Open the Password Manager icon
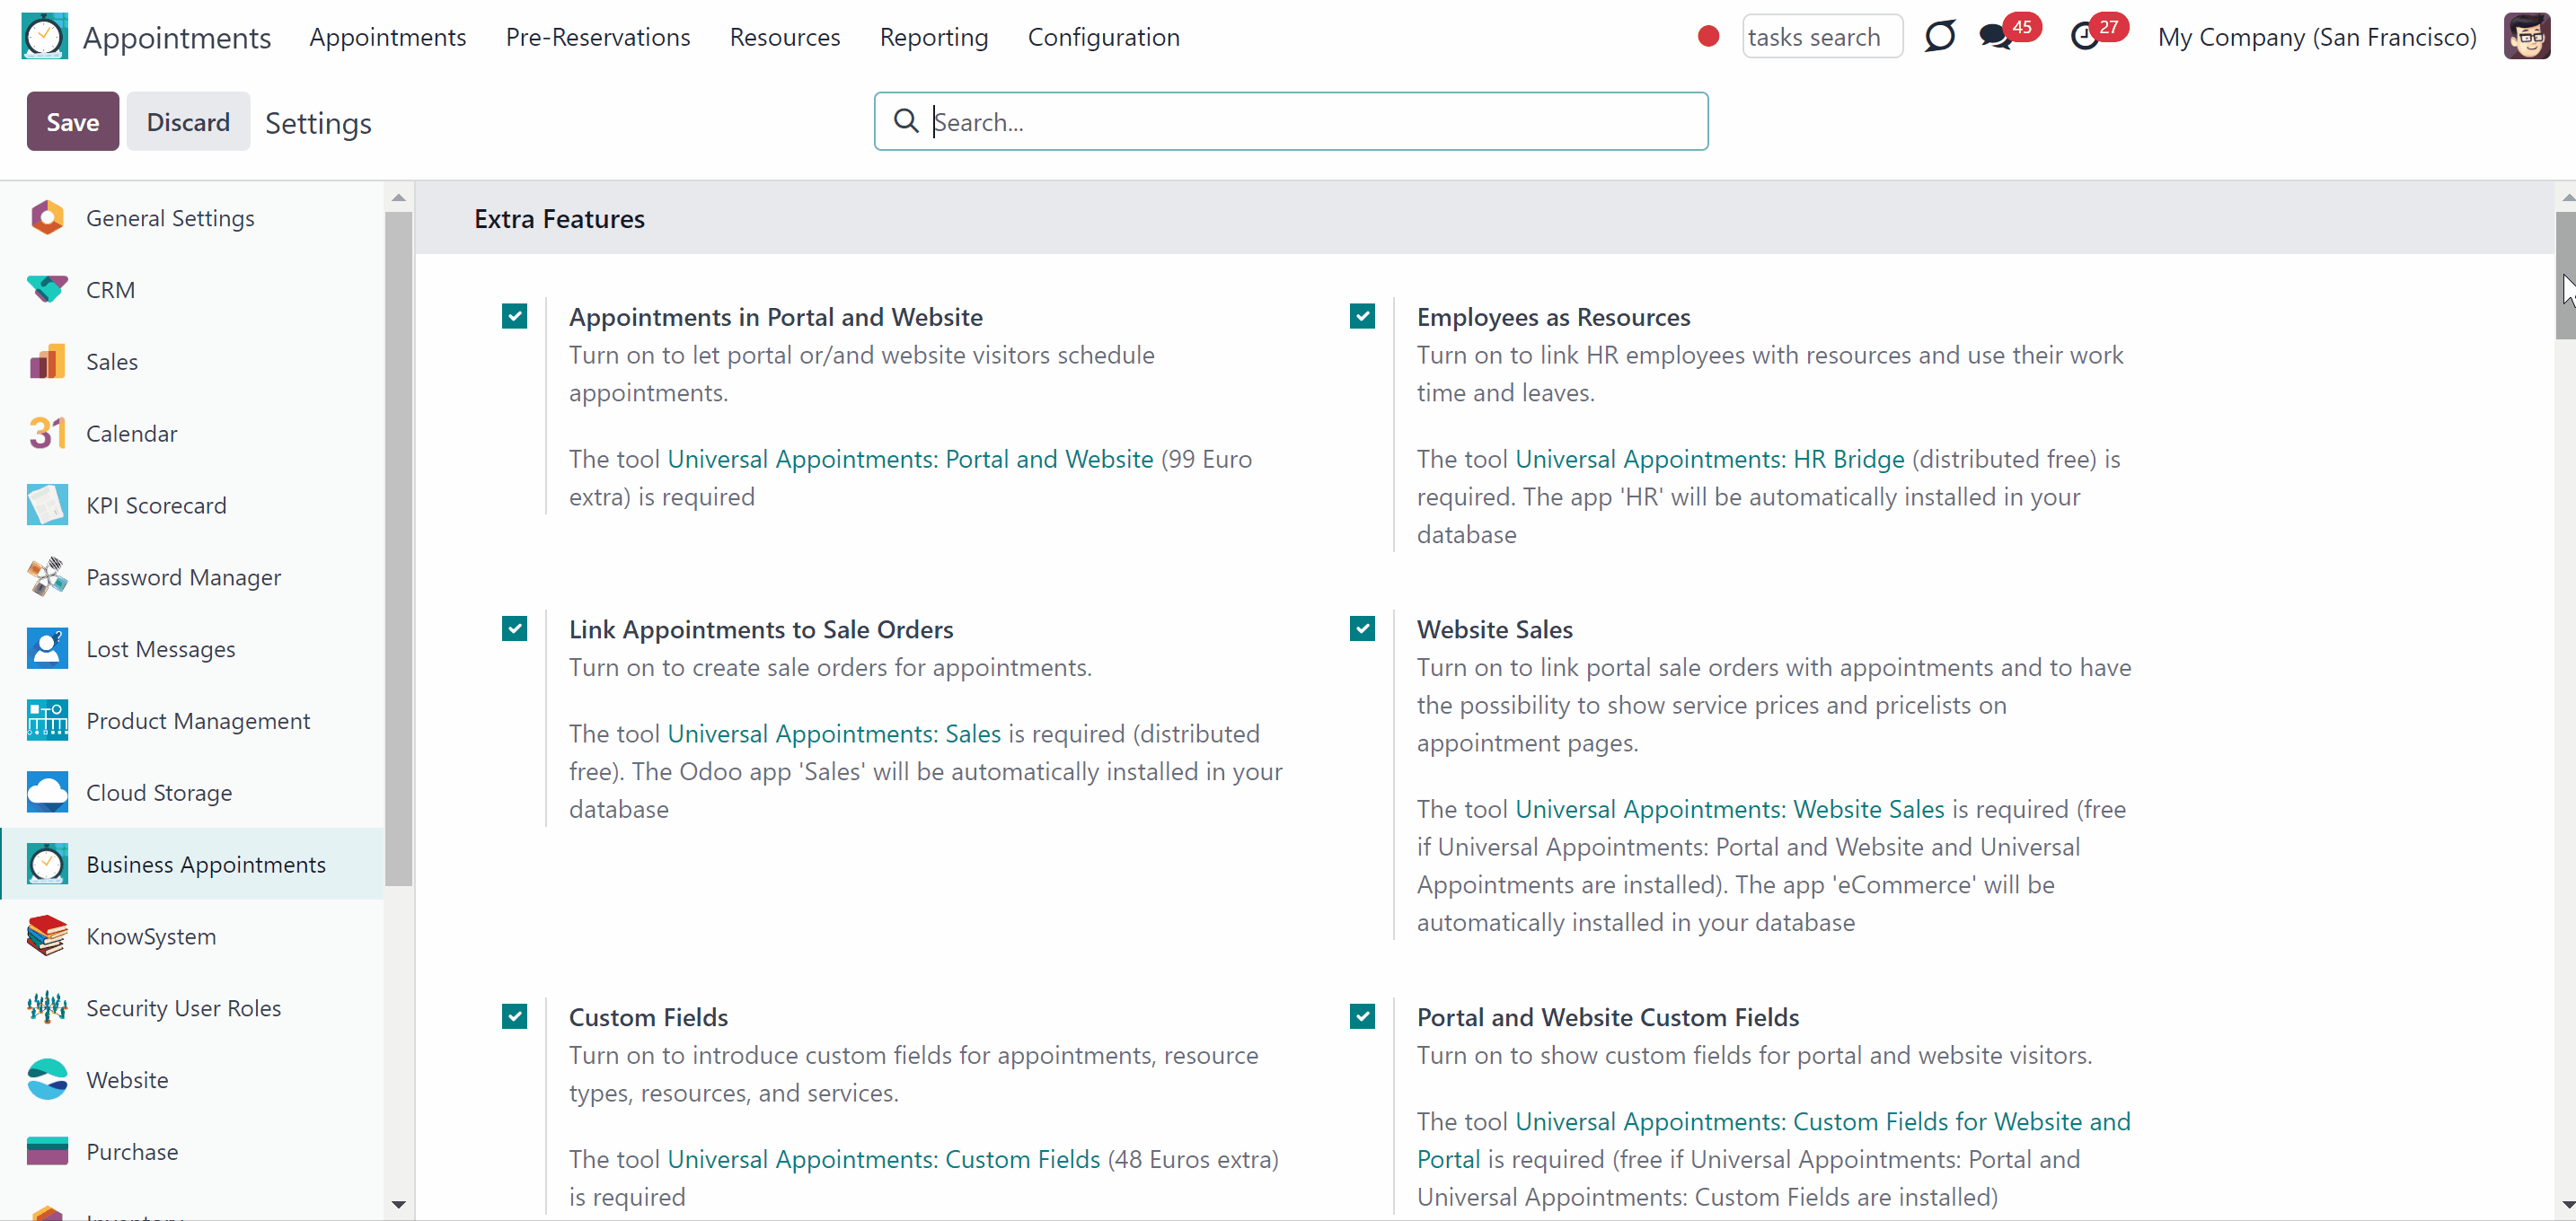The image size is (2576, 1221). pyautogui.click(x=47, y=577)
